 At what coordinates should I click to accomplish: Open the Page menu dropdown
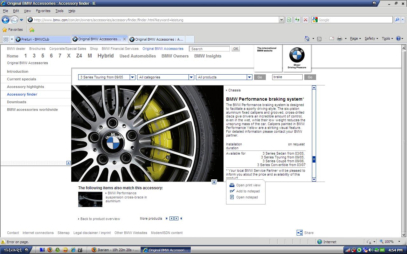click(x=355, y=38)
